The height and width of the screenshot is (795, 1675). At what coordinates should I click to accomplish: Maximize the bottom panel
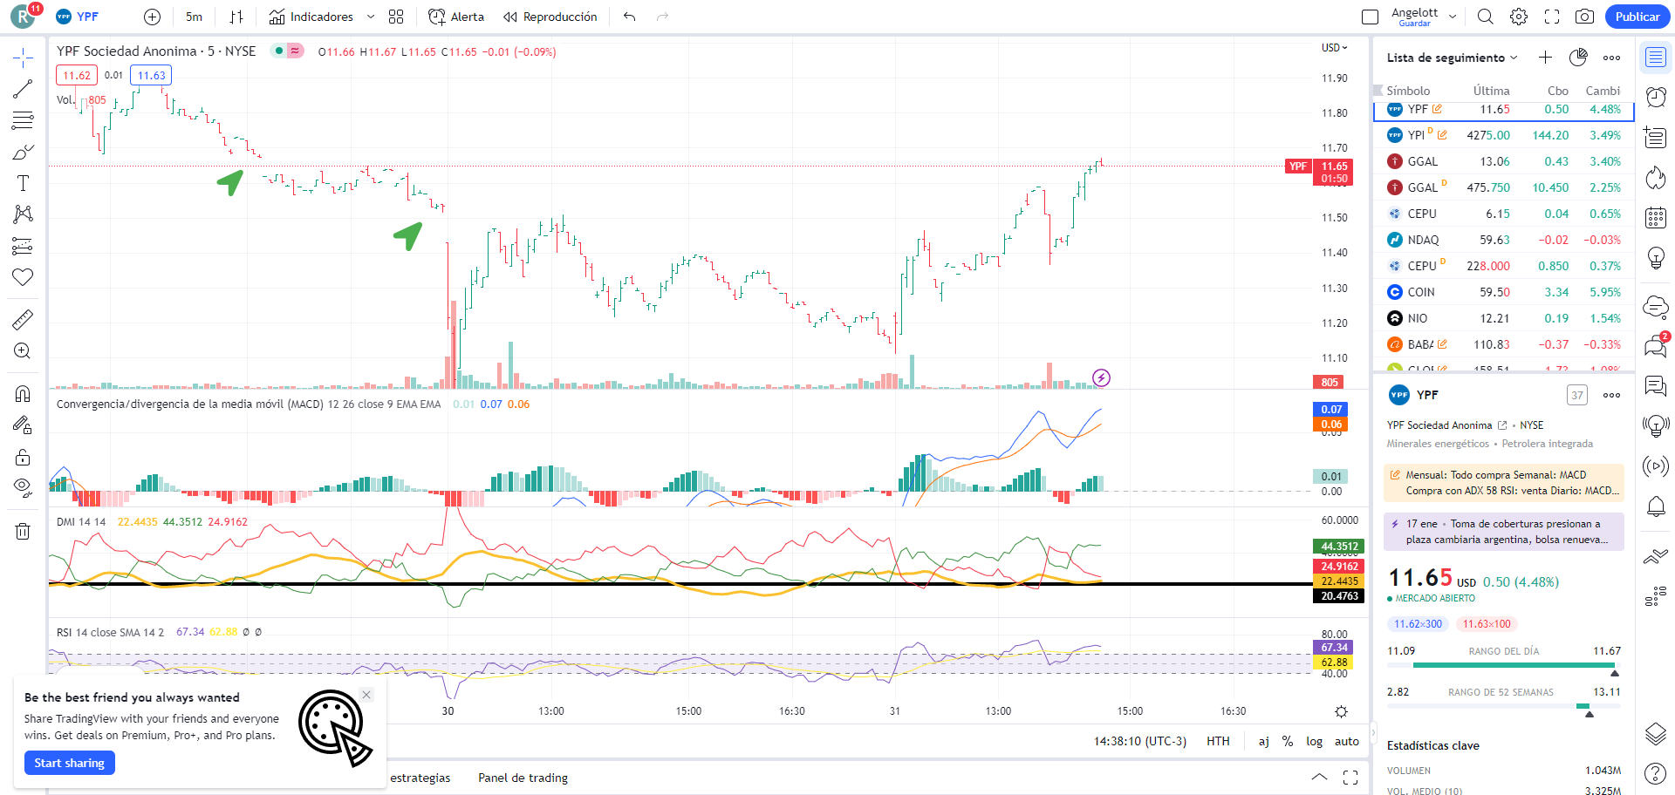1350,778
